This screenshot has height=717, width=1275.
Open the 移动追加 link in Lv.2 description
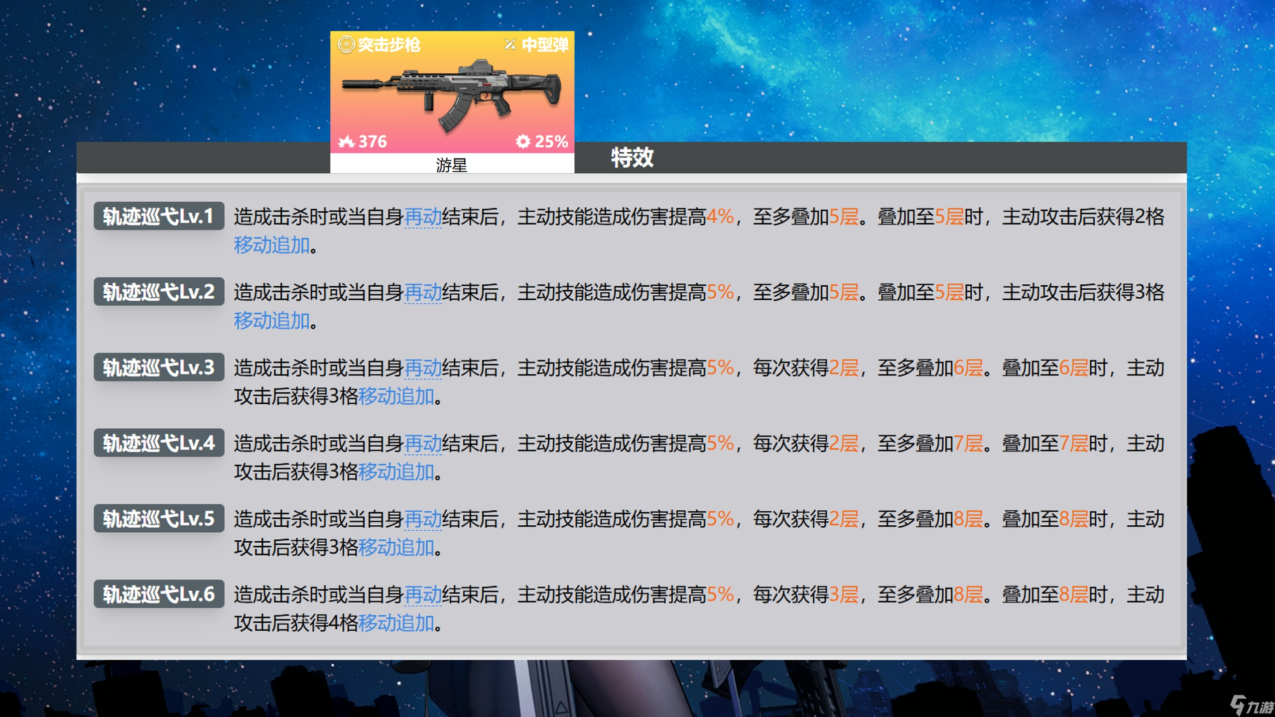(x=272, y=321)
